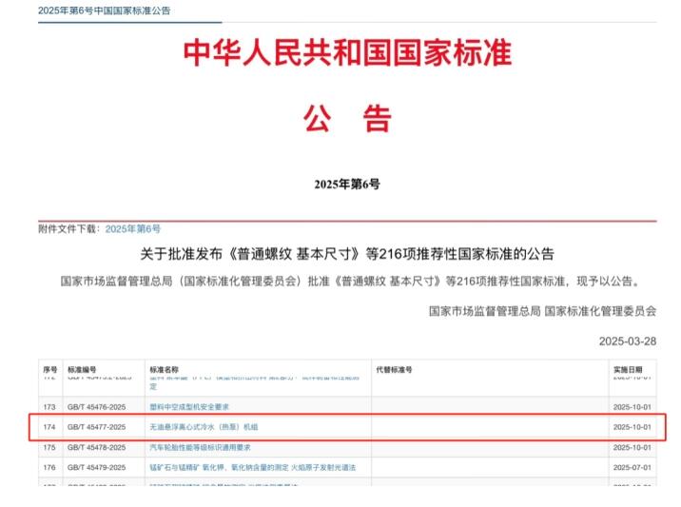Select row number 175 cell
Screen dimensions: 681x507
coord(49,447)
